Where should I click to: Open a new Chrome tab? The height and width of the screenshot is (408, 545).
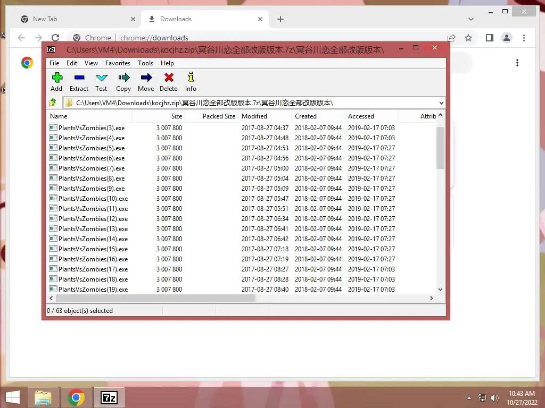(x=280, y=19)
